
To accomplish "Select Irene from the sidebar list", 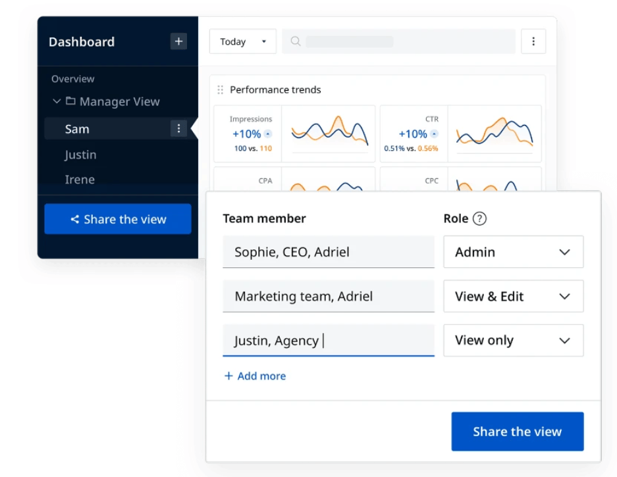I will click(x=79, y=179).
